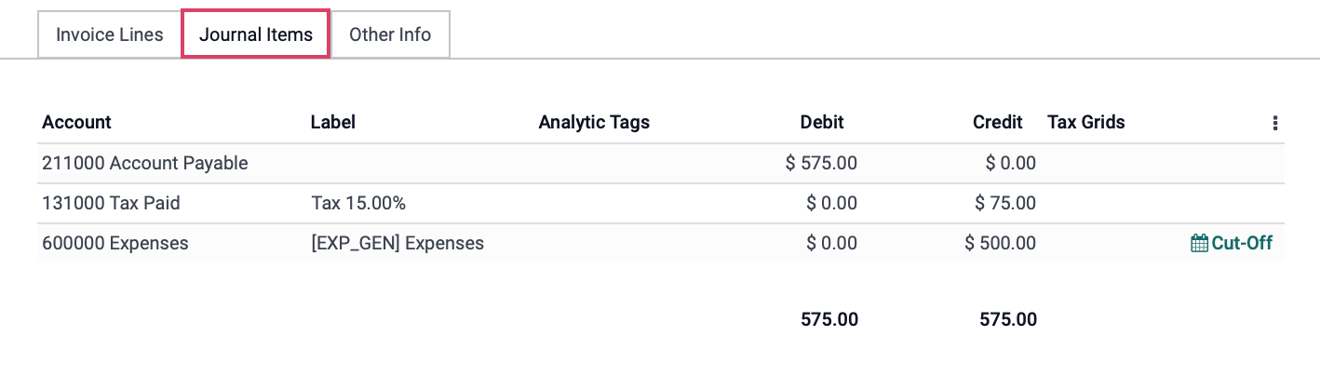Sort by the Credit column header
The width and height of the screenshot is (1320, 376).
click(x=998, y=122)
